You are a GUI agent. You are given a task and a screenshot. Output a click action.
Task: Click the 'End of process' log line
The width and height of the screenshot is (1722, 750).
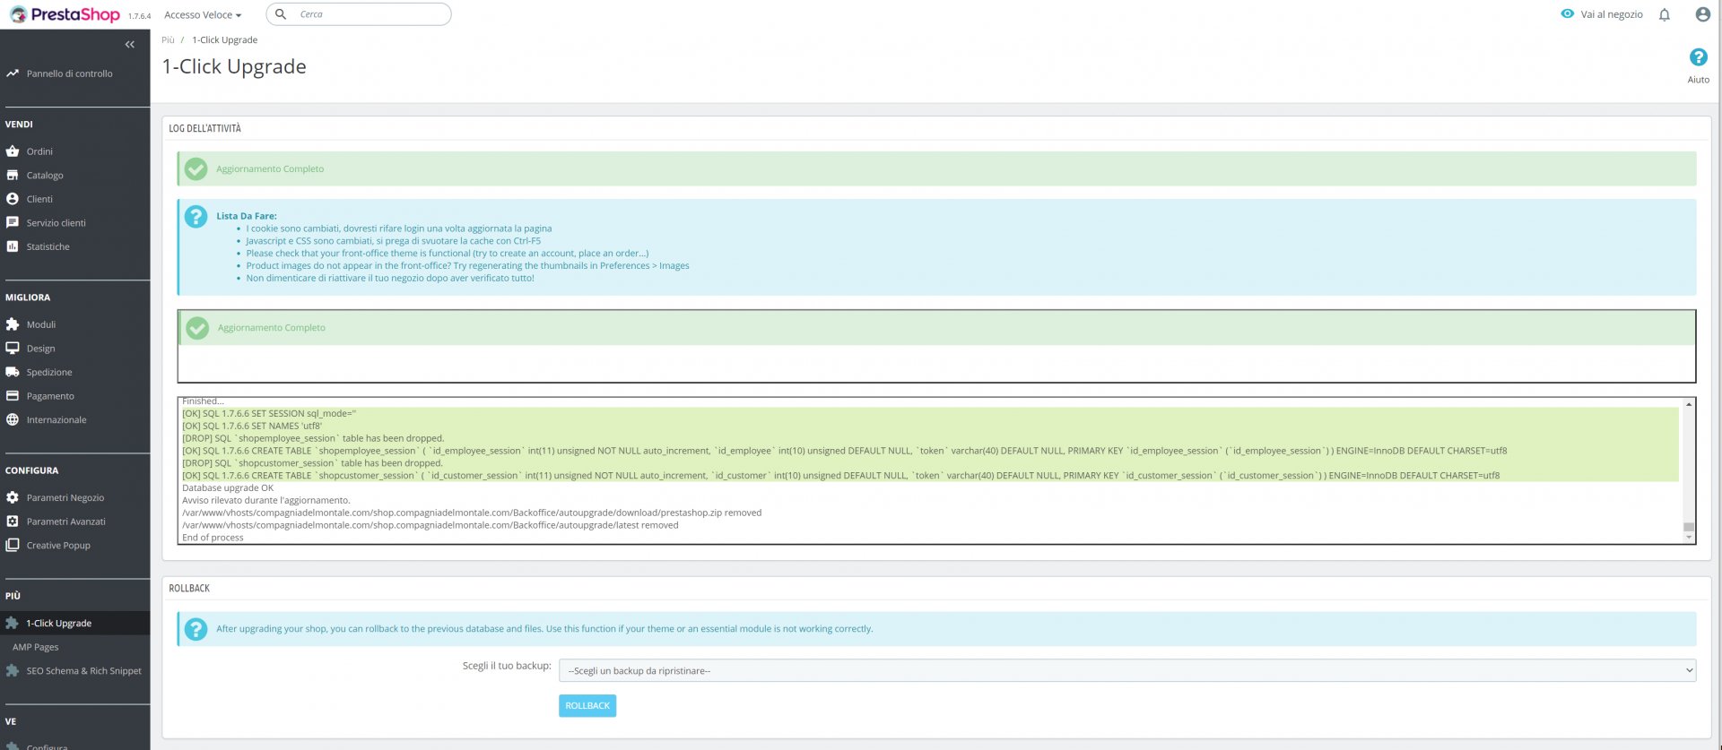(x=213, y=538)
